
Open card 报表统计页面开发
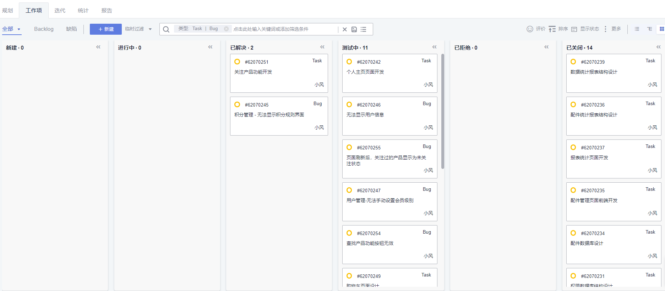pyautogui.click(x=614, y=159)
